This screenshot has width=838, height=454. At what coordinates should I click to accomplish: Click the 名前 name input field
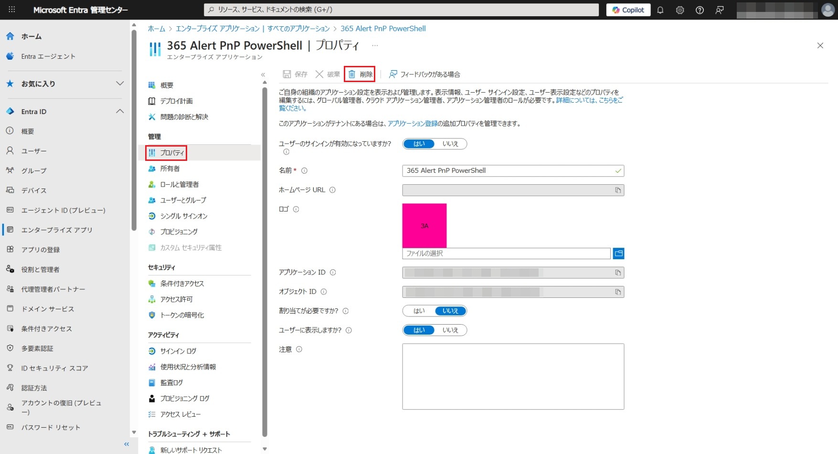tap(509, 170)
